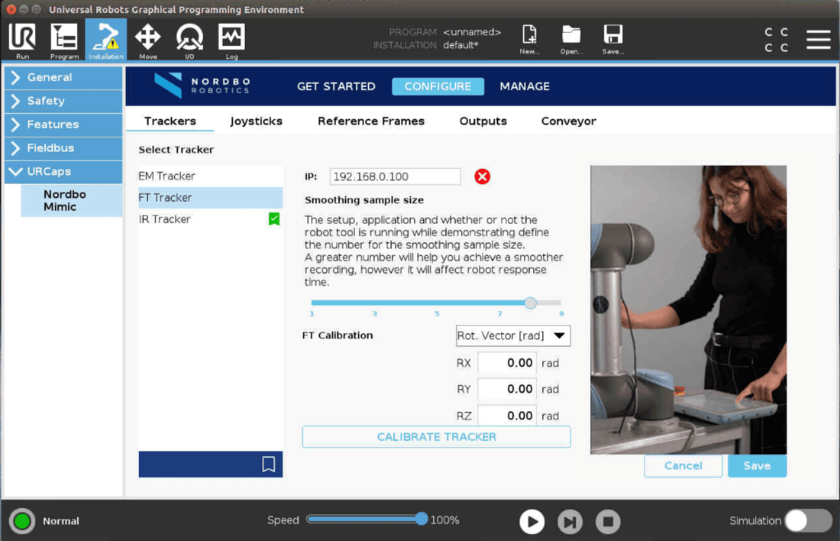Open the Log icon
840x541 pixels.
(231, 40)
